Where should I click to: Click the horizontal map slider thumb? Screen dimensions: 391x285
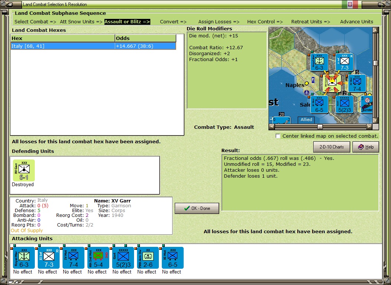pos(320,127)
